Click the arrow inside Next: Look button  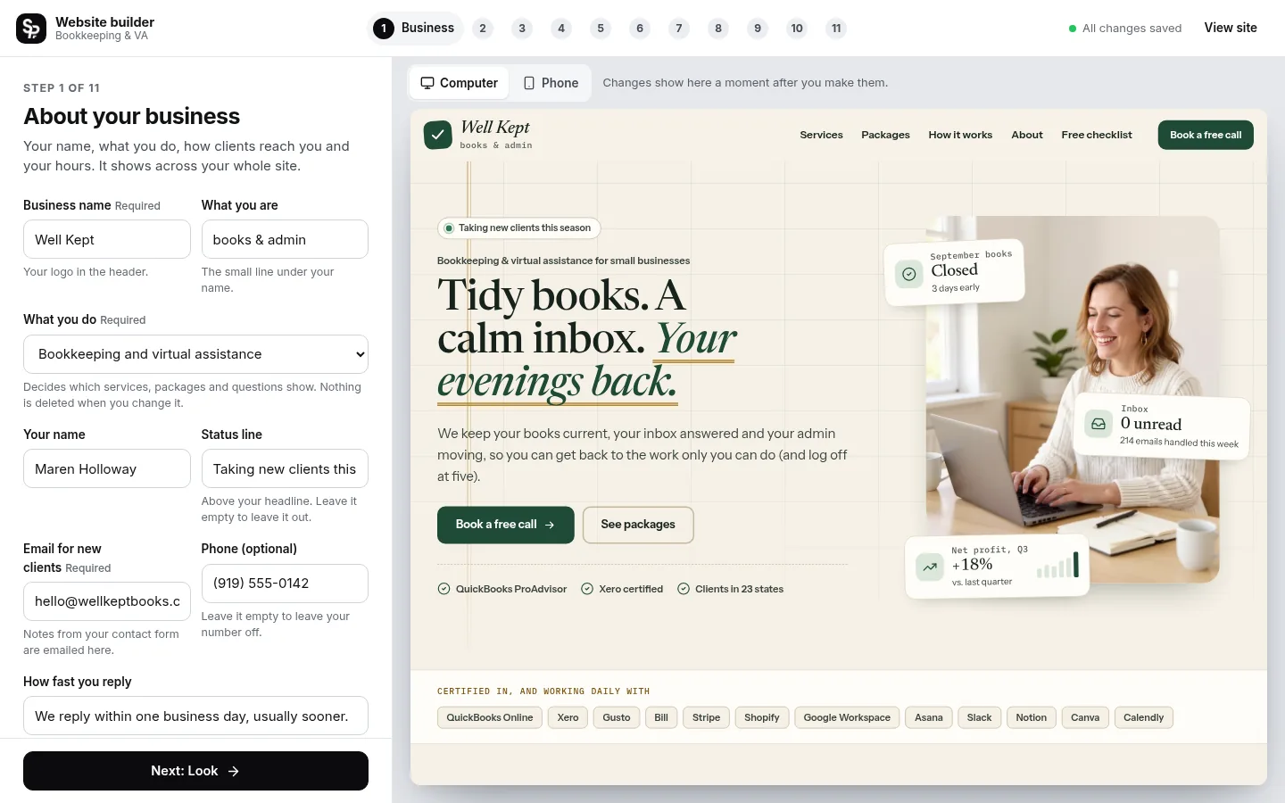(234, 771)
